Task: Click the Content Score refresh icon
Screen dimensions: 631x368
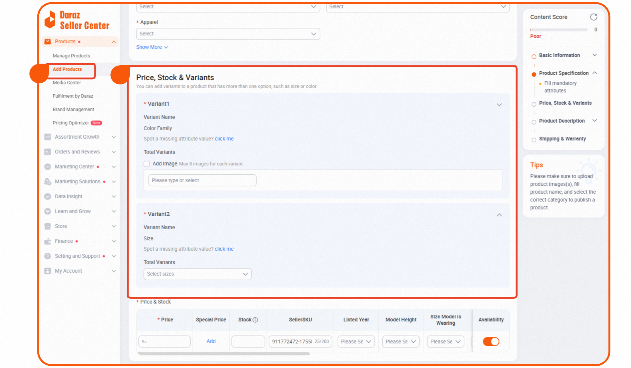Action: 593,17
